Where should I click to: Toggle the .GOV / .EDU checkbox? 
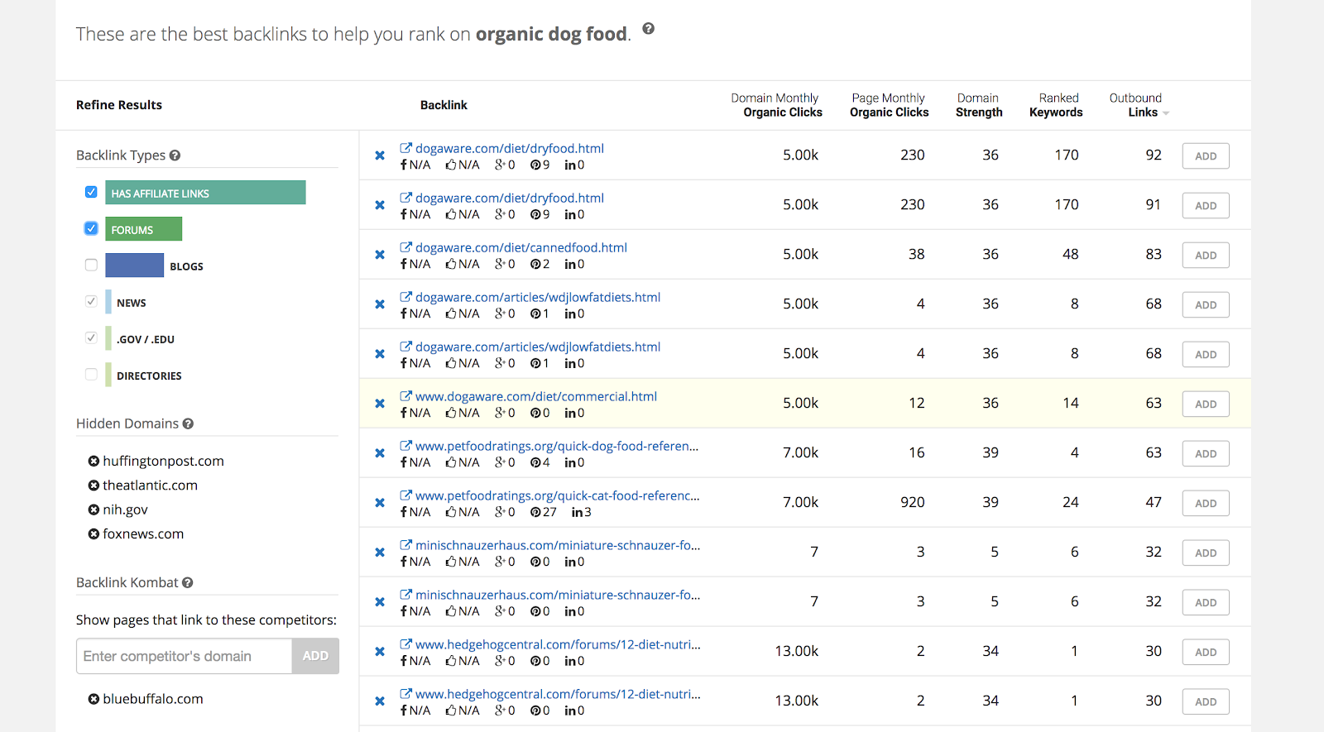tap(91, 337)
